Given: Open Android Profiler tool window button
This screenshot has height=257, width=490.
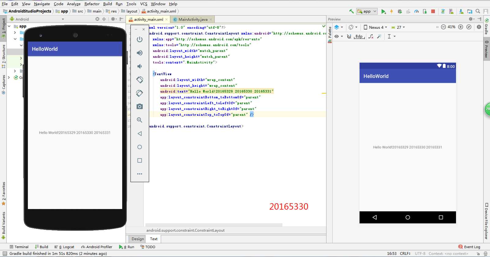Looking at the screenshot, I should pos(97,247).
